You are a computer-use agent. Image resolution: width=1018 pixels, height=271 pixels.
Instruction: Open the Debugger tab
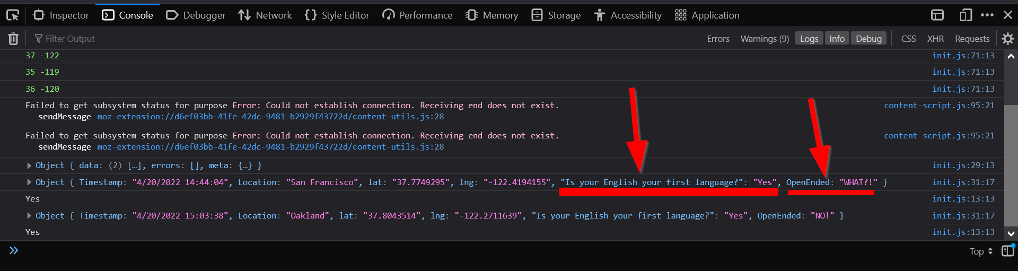point(196,15)
